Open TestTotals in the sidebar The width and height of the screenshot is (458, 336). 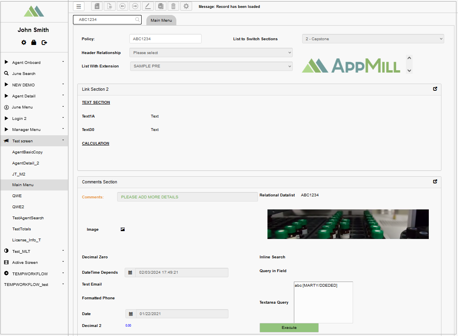point(22,229)
